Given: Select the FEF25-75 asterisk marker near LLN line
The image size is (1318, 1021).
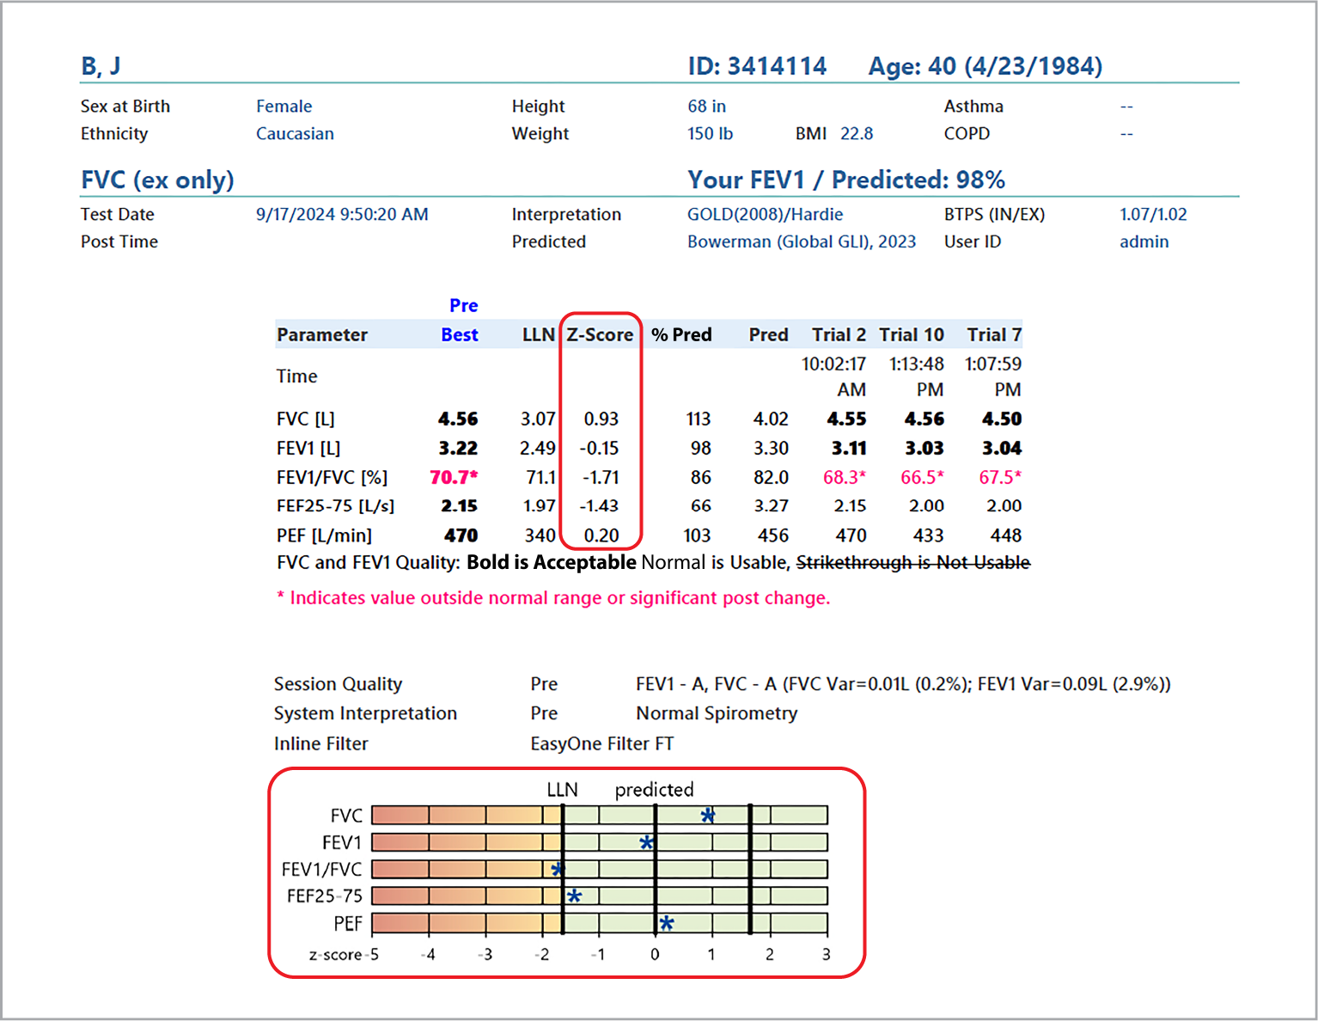Looking at the screenshot, I should (574, 896).
